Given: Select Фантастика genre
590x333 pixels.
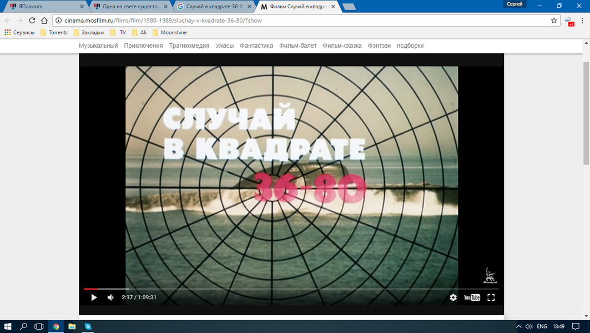Looking at the screenshot, I should coord(256,46).
